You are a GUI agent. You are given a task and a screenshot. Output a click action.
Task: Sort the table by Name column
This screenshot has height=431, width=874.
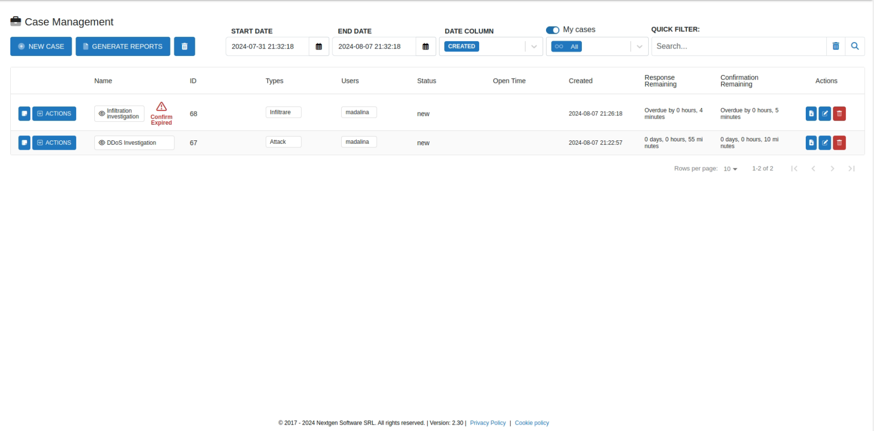[103, 81]
